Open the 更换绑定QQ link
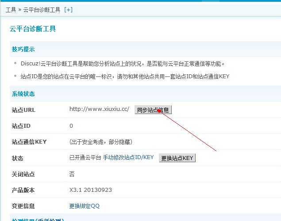The image size is (281, 221). click(x=85, y=206)
